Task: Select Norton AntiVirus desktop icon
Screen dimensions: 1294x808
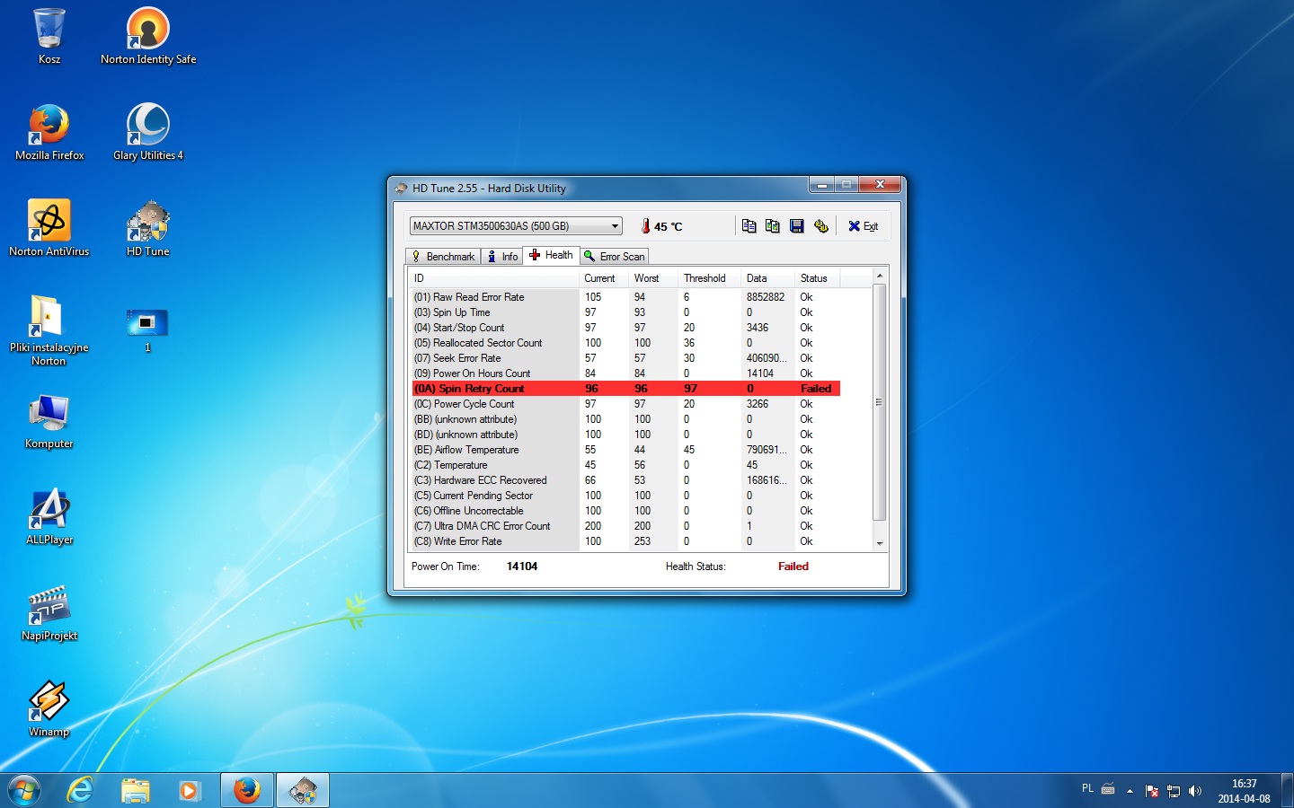Action: tap(49, 229)
